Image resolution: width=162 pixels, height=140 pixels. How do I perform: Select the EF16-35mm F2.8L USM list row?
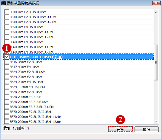click(x=78, y=62)
